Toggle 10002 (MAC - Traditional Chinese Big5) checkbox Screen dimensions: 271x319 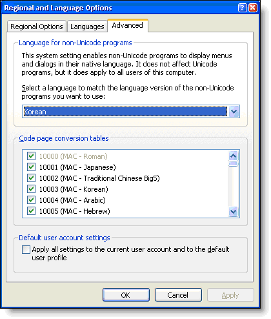32,178
